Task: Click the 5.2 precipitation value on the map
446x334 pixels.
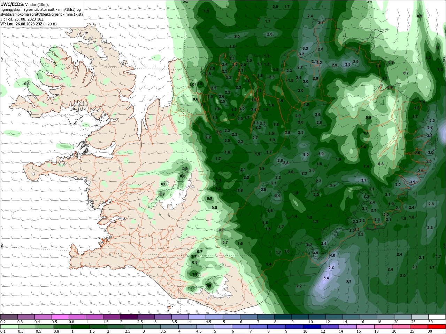Action: 331,267
